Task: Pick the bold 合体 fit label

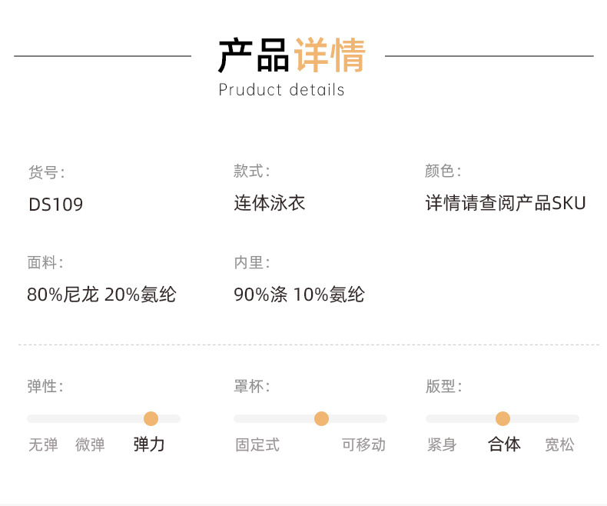Action: (504, 444)
